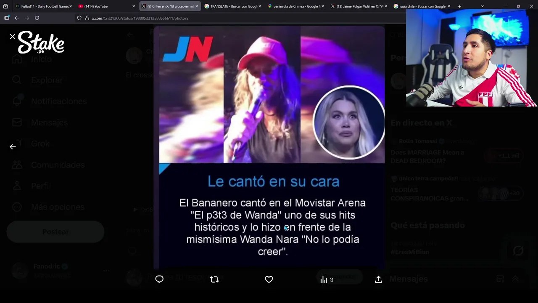This screenshot has width=538, height=303.
Task: Click new message icon in Mensajes drawer
Action: tap(500, 279)
